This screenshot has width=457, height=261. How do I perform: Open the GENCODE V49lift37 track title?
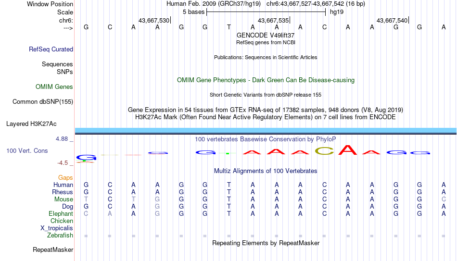(266, 35)
